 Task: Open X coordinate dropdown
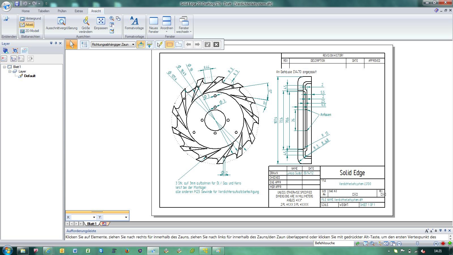pyautogui.click(x=94, y=217)
